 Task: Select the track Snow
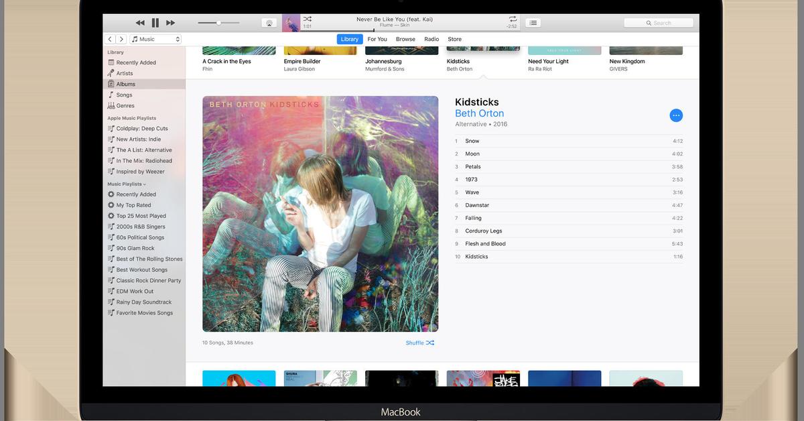click(569, 141)
